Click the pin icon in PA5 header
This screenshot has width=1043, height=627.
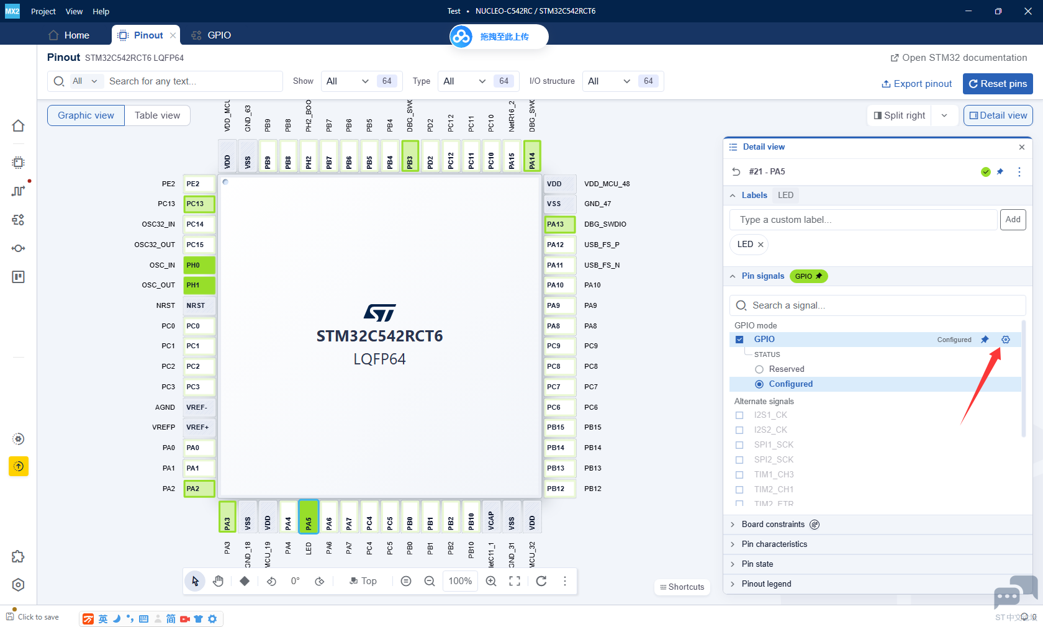click(1000, 172)
